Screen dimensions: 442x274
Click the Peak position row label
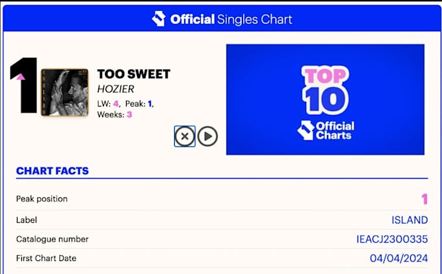click(x=42, y=199)
